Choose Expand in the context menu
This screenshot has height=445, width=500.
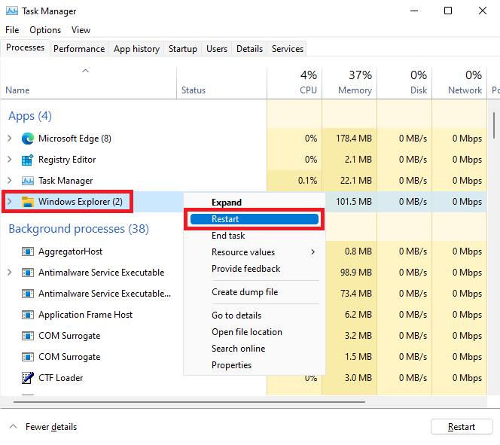(255, 203)
